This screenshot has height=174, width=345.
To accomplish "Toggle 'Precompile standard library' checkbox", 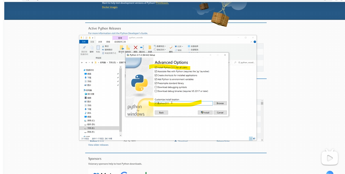I will 156,83.
